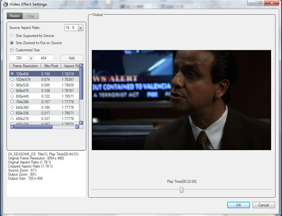Click the 1.78218 aspect ratio cell
282x216 pixels.
tap(68, 74)
